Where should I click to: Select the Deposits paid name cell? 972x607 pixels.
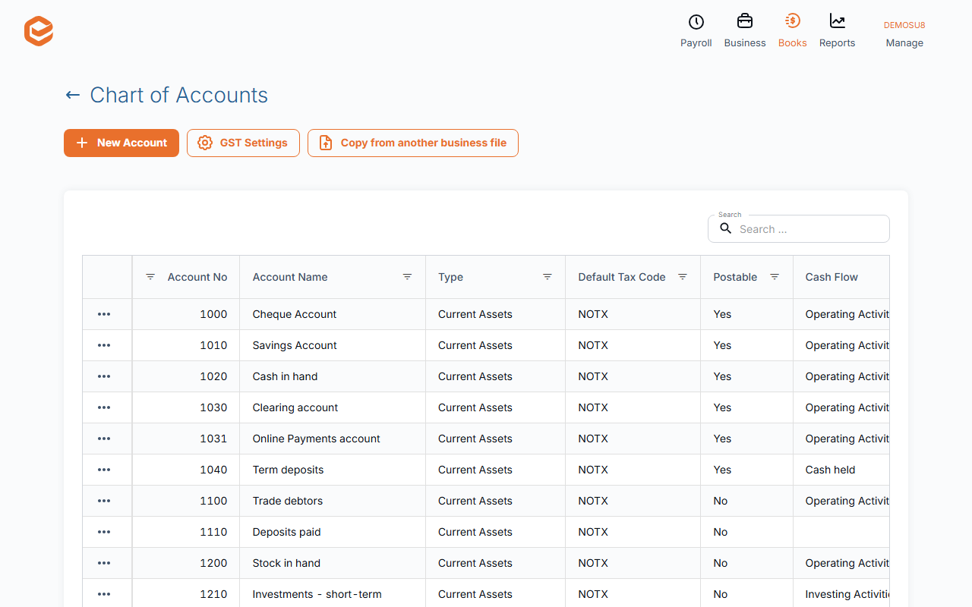tap(333, 532)
